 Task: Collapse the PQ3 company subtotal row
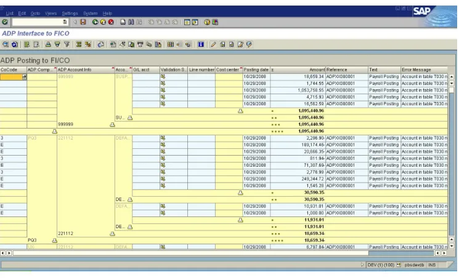point(54,240)
